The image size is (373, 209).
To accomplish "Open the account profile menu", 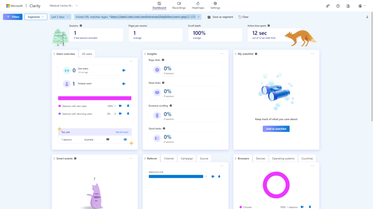I will (362, 6).
